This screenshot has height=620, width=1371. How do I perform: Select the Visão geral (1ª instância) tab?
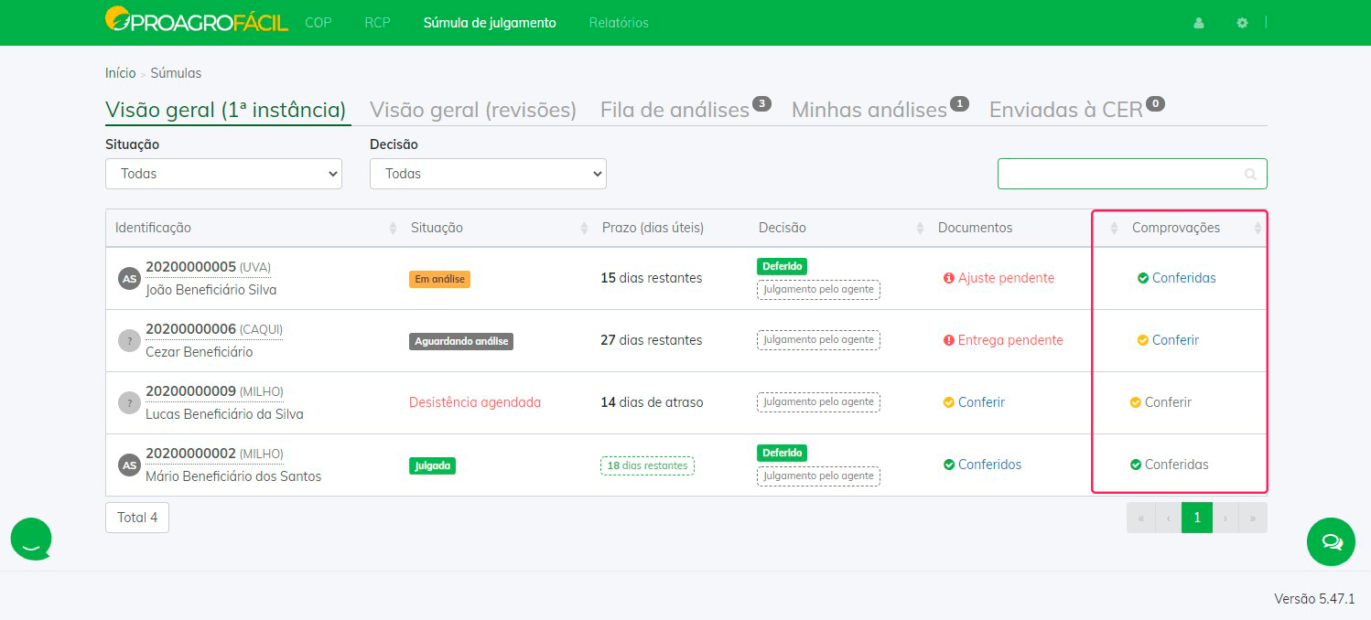[x=226, y=110]
